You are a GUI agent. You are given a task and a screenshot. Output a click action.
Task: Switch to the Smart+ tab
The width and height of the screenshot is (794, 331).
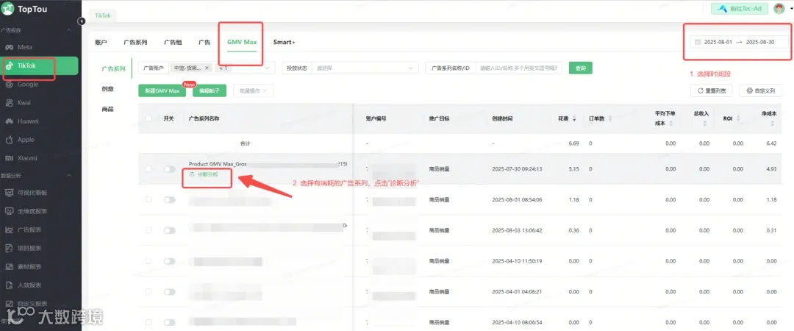point(284,42)
